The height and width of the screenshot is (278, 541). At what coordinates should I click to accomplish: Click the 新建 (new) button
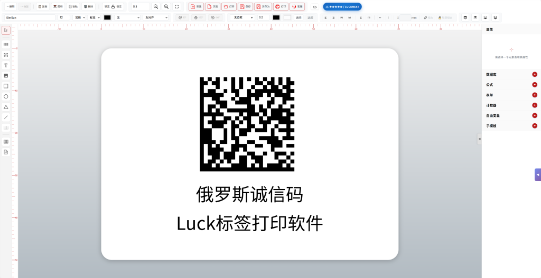point(196,6)
